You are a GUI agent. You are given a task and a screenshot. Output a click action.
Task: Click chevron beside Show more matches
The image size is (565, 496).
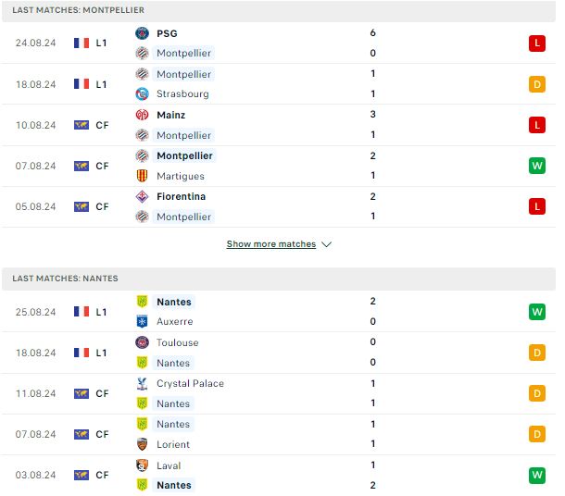[326, 244]
